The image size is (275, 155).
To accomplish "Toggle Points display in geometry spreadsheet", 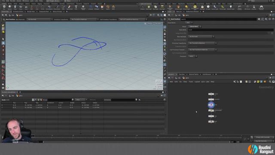I will click(33, 100).
